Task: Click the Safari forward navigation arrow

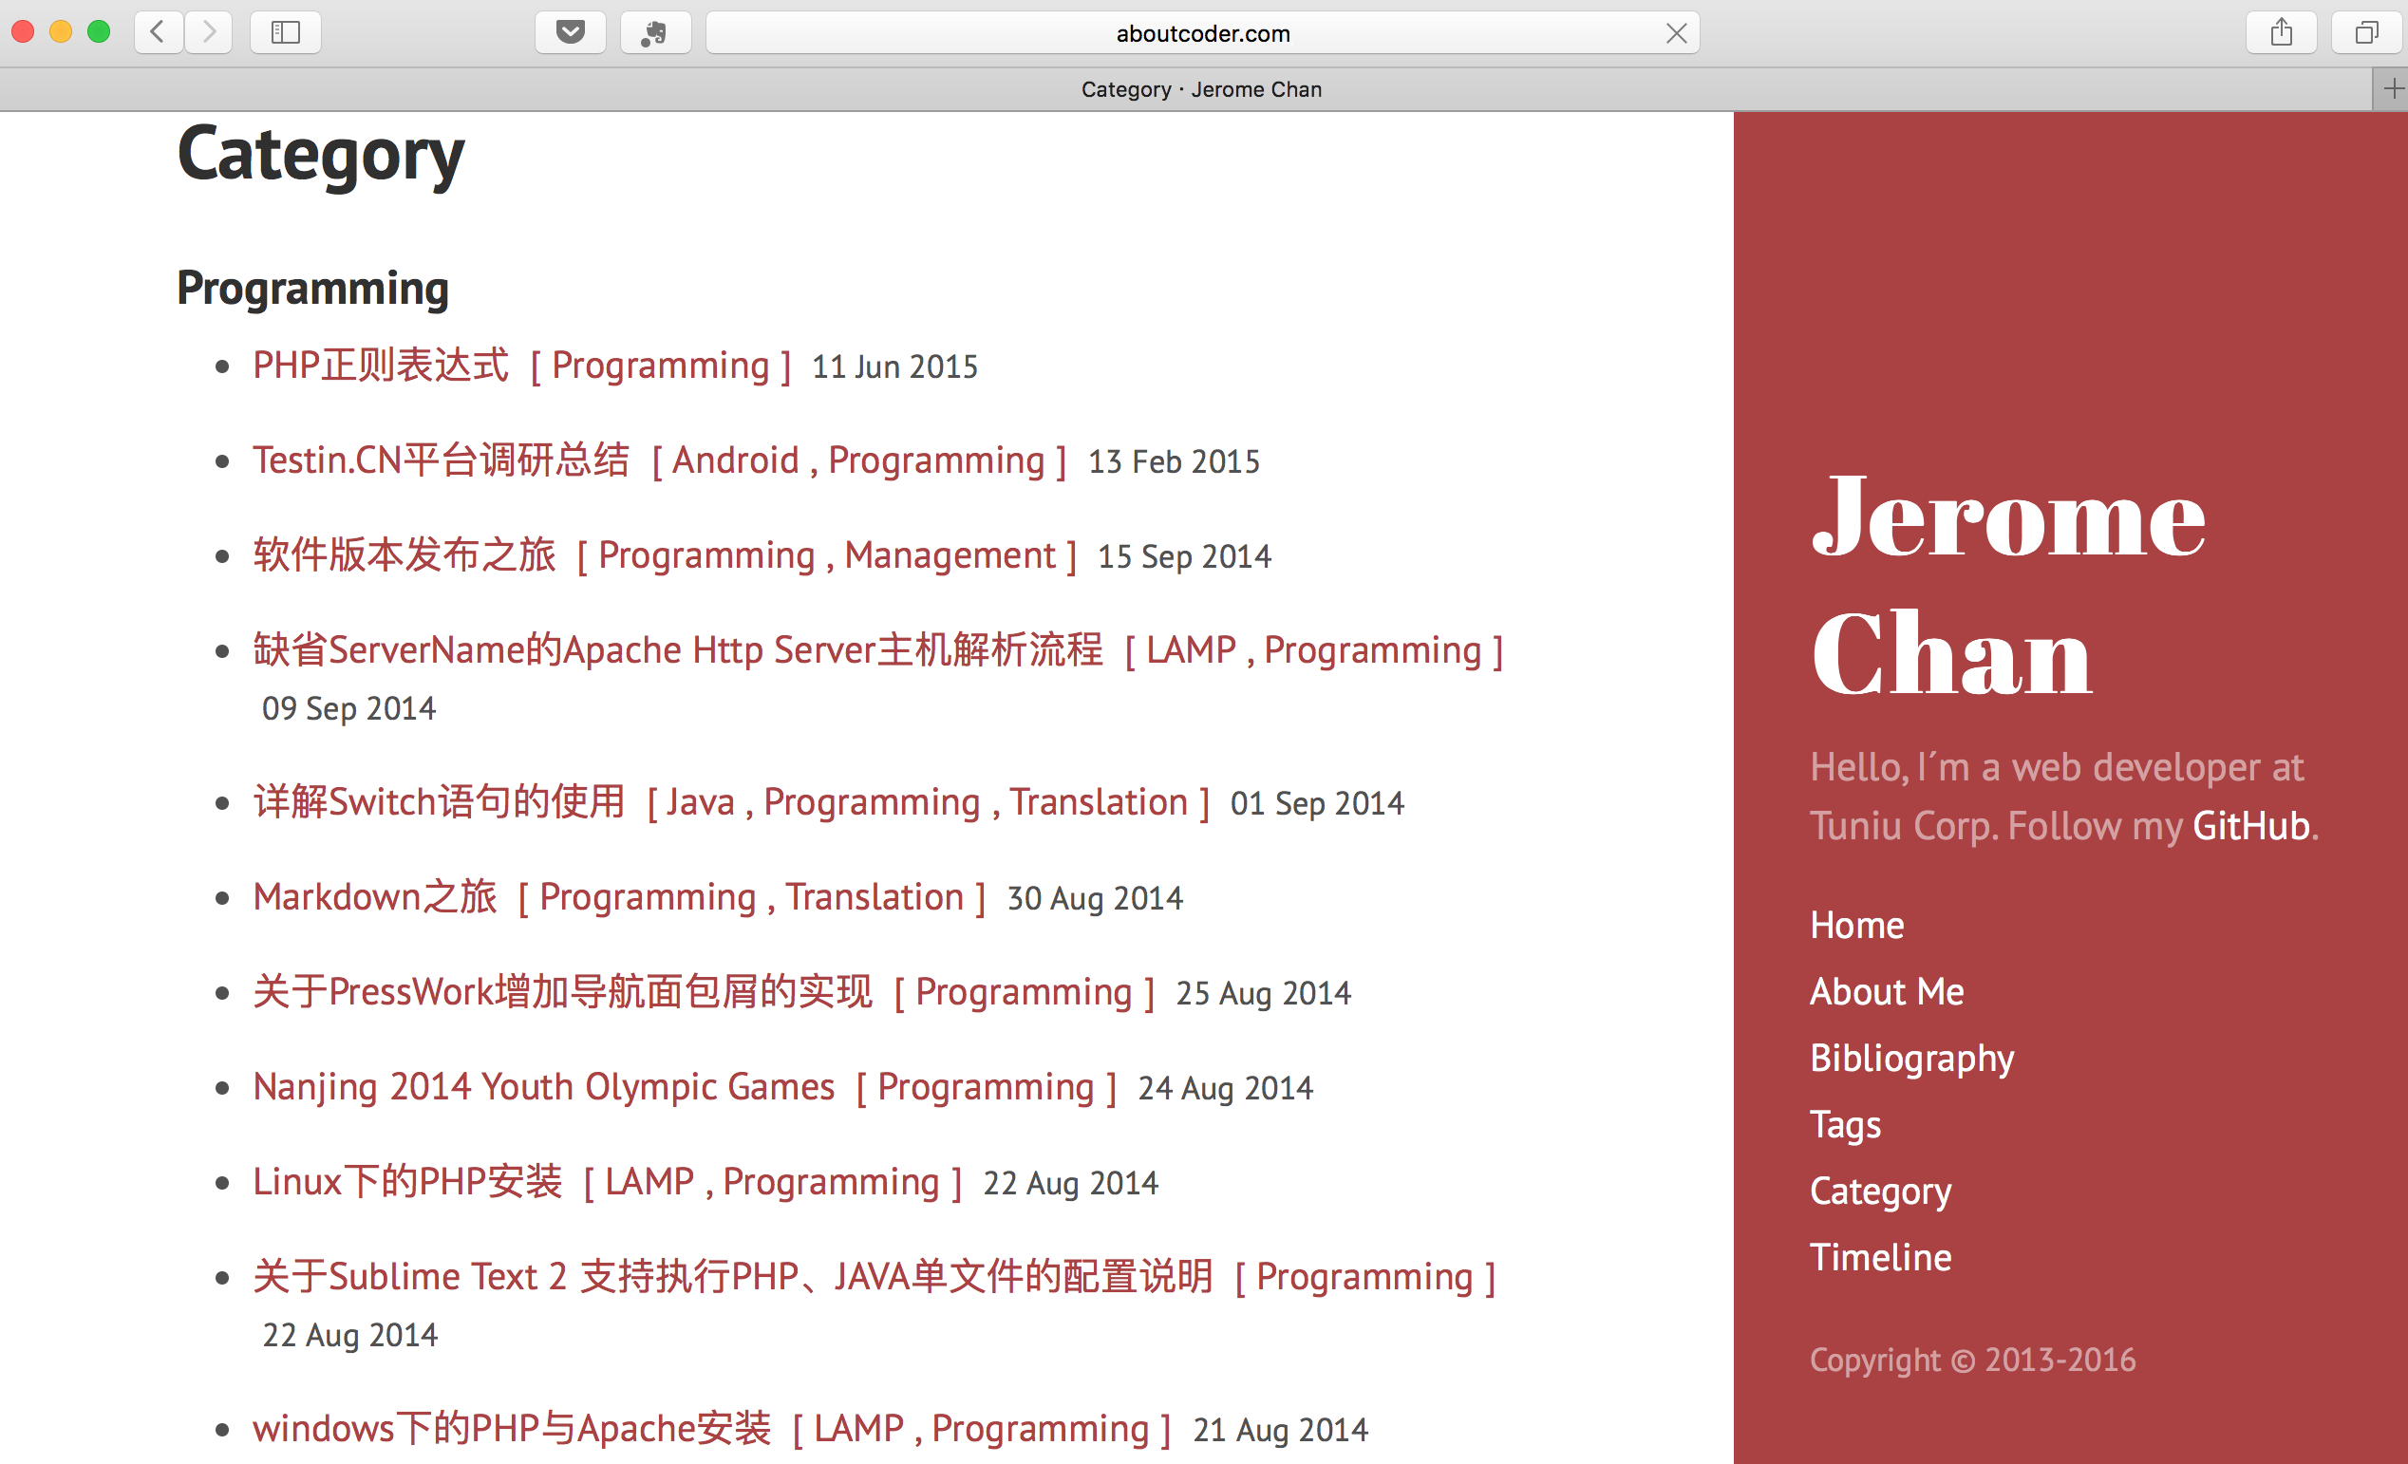Action: [x=208, y=32]
